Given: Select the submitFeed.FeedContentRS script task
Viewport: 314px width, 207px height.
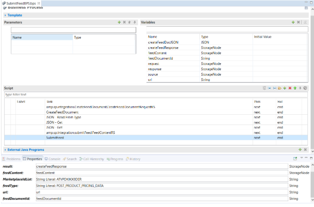Looking at the screenshot, I should pos(156,133).
